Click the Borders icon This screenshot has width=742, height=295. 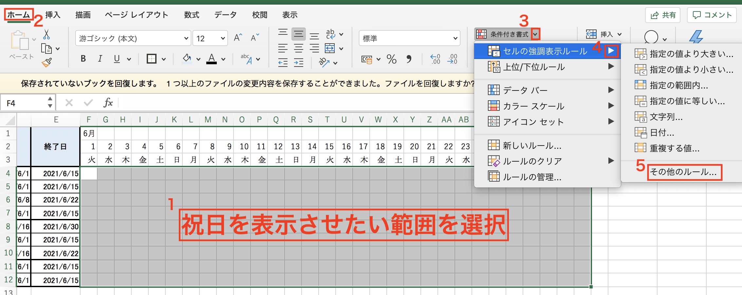pyautogui.click(x=151, y=59)
